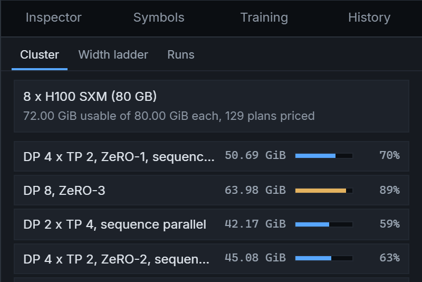Select the Cluster sub-tab
Screen dimensions: 422x282
coord(40,55)
